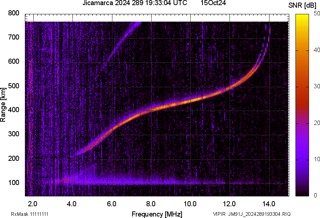Screen dimensions: 320x218
Task: Click the F-layer trace at 8 MHz, 400 km
Action: point(151,110)
